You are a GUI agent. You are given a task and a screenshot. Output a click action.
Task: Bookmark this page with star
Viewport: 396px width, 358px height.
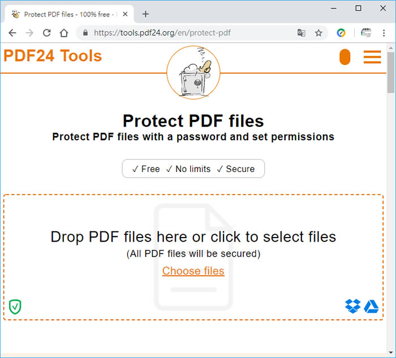coord(318,33)
